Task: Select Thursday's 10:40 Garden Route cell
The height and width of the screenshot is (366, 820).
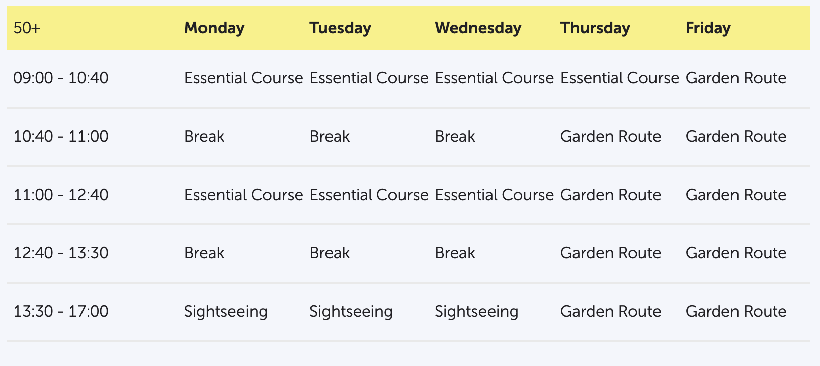Action: click(610, 137)
